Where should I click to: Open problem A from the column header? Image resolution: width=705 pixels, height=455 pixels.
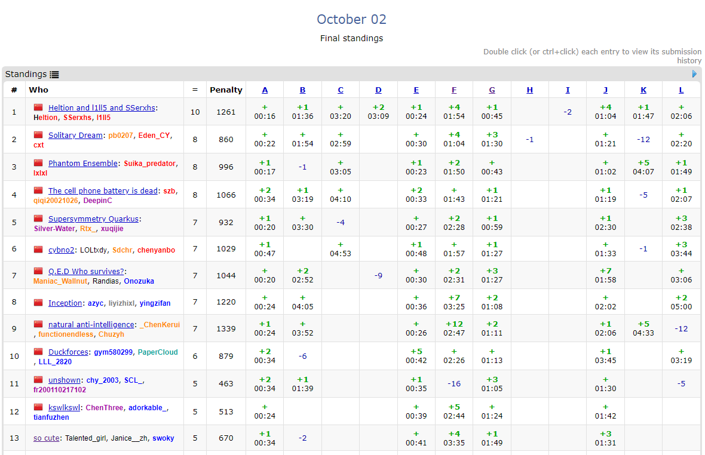(265, 90)
